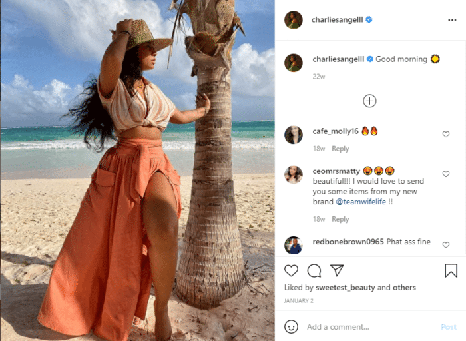The width and height of the screenshot is (466, 341).
Task: Like ceomrsmatty's comment
Action: 446,174
